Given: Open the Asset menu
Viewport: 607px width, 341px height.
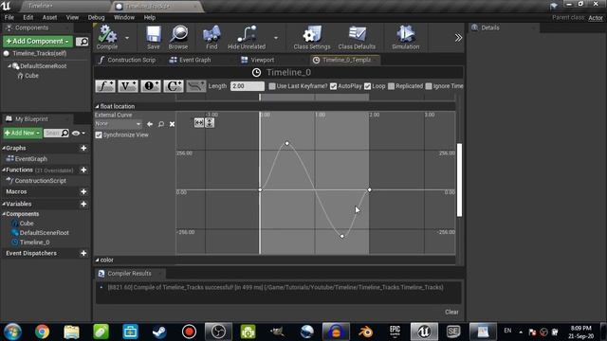Looking at the screenshot, I should coord(49,17).
